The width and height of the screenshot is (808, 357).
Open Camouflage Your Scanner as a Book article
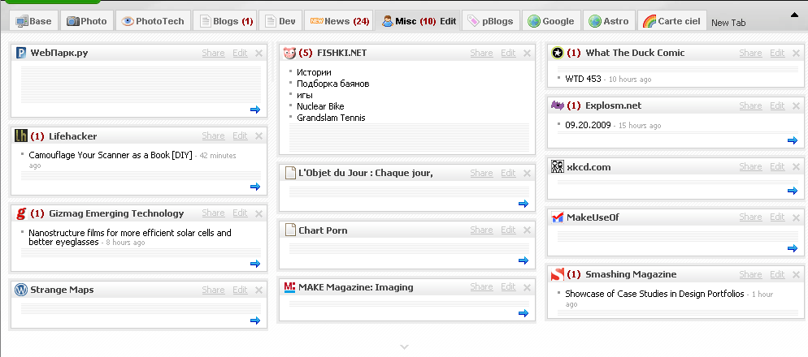click(x=111, y=155)
